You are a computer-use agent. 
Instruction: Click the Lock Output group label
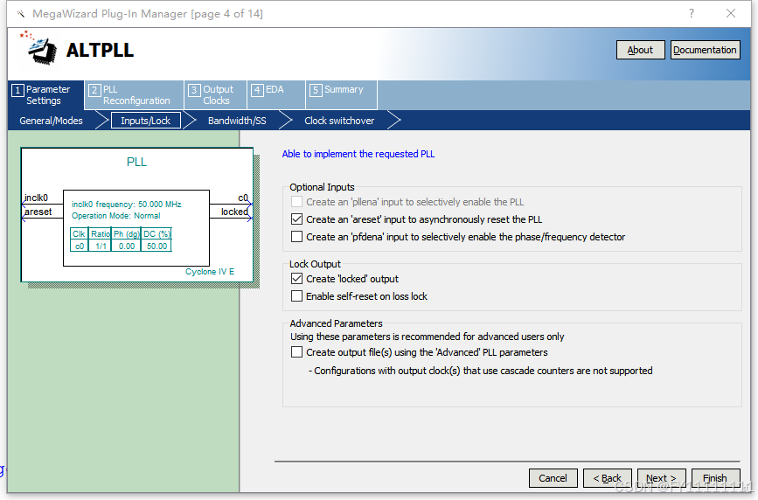315,264
